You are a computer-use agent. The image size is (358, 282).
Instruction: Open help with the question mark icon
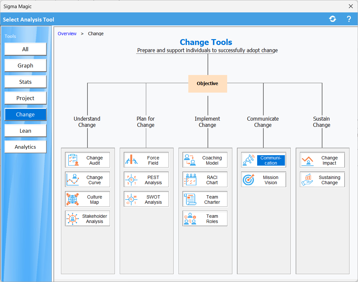click(349, 19)
